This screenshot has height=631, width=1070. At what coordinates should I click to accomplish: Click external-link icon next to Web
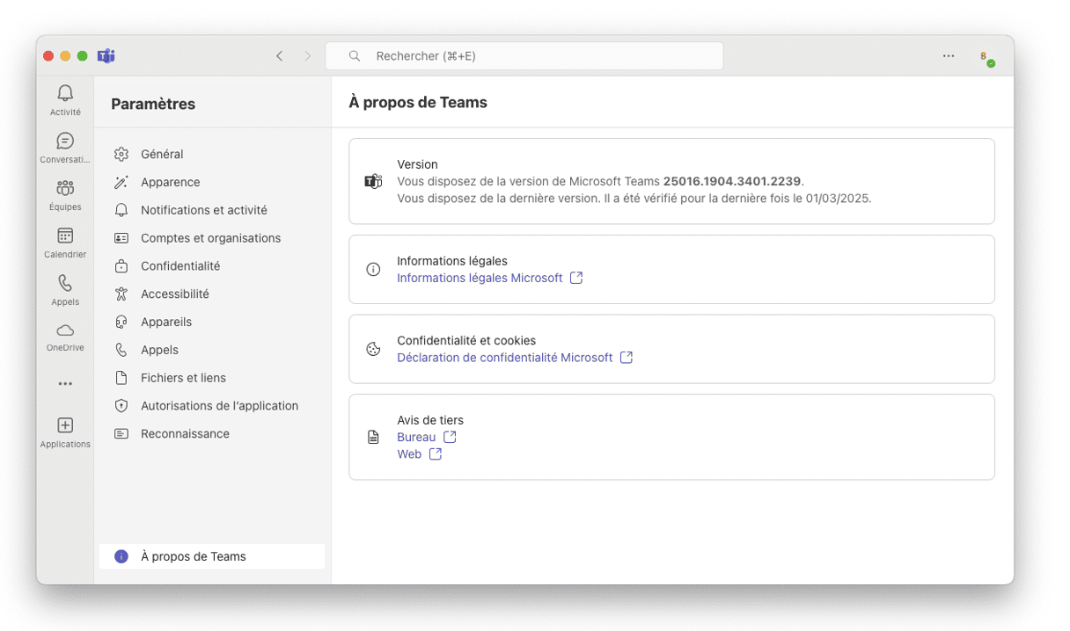(436, 454)
